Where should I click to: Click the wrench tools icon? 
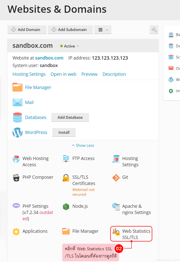[x=154, y=30]
